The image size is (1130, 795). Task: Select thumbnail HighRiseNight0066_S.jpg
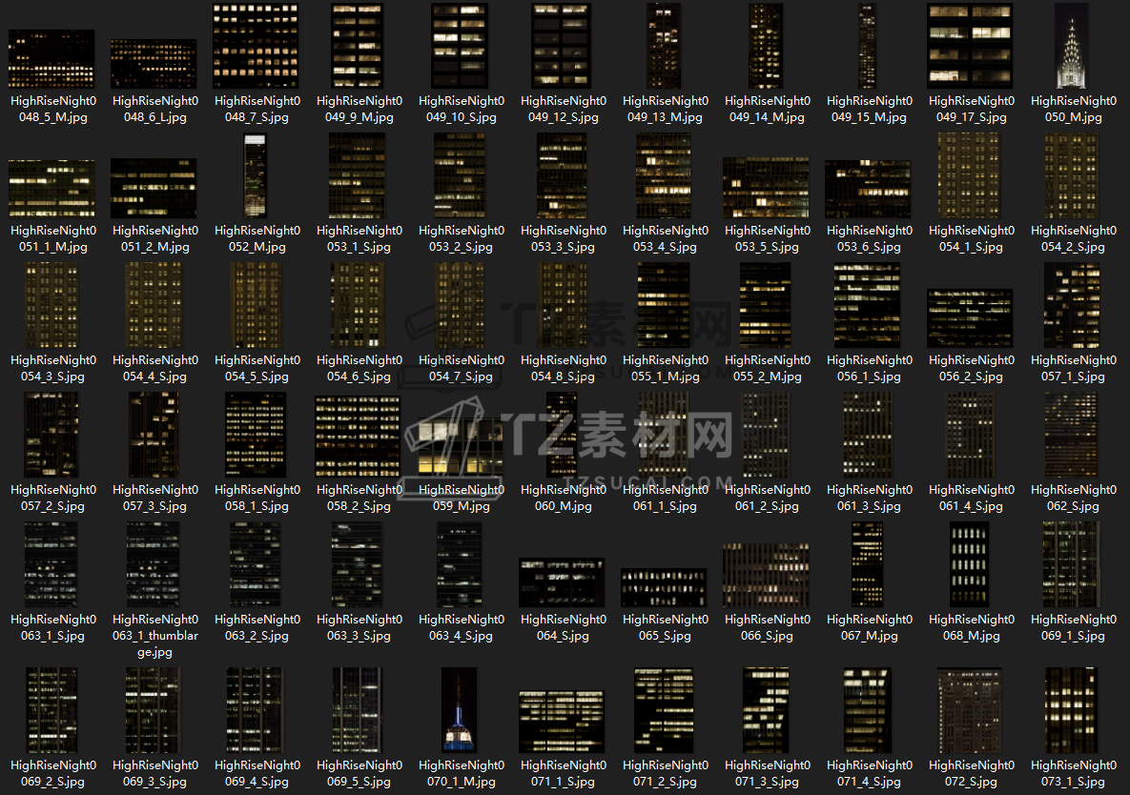[x=766, y=575]
